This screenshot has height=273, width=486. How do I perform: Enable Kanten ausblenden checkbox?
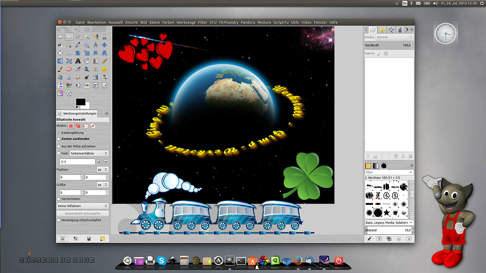pos(59,139)
